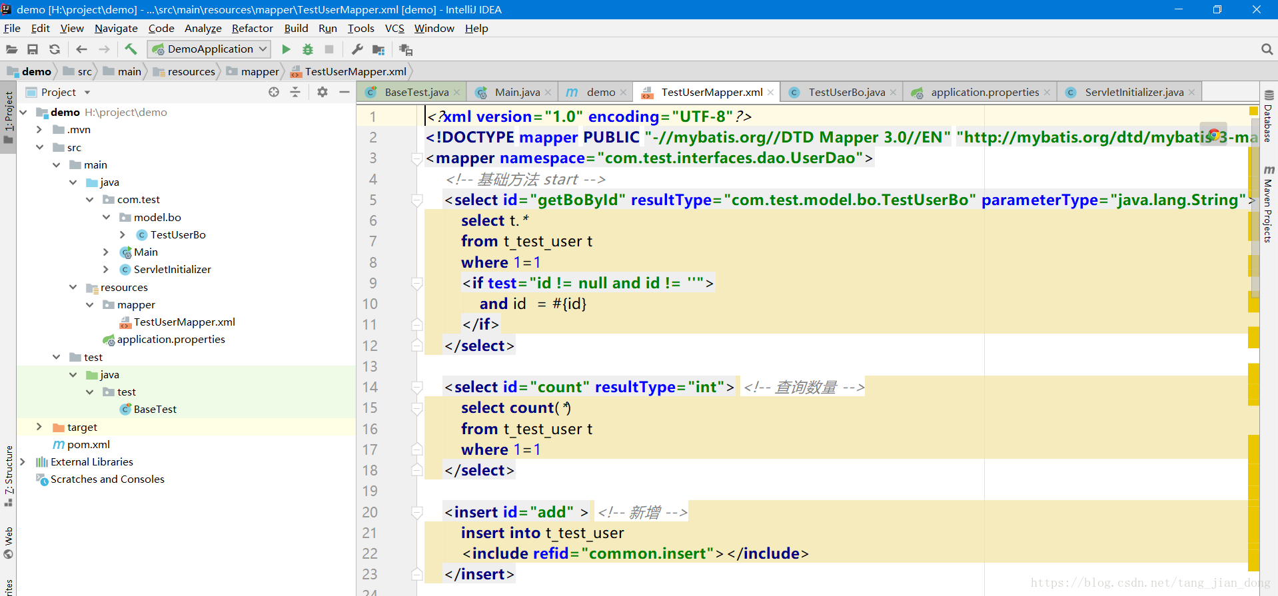
Task: Open in browser via the Chrome popup icon
Action: pyautogui.click(x=1213, y=135)
